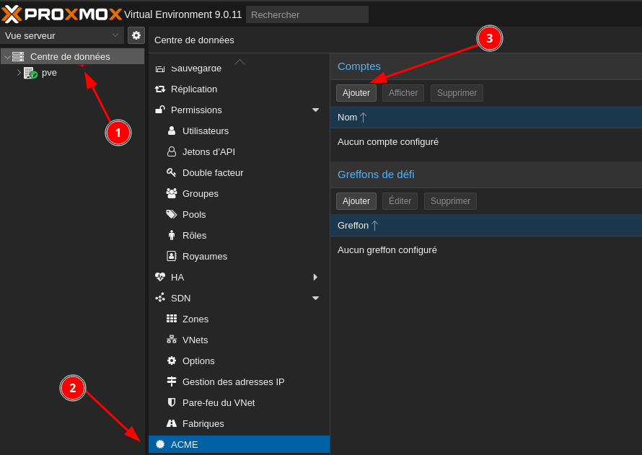Click the Pools tags icon
642x455 pixels.
click(x=172, y=214)
